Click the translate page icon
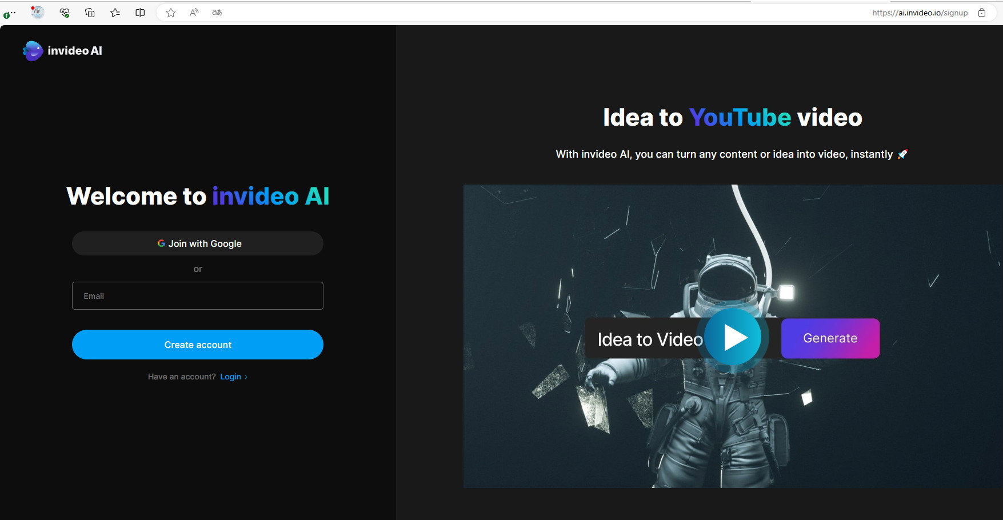The image size is (1003, 520). pyautogui.click(x=217, y=12)
